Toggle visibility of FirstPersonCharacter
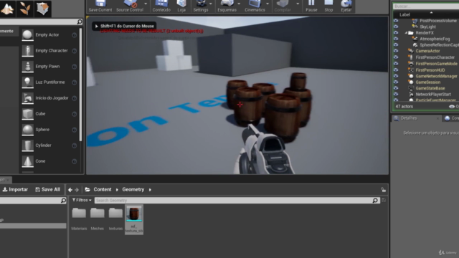The width and height of the screenshot is (459, 258). [x=396, y=57]
